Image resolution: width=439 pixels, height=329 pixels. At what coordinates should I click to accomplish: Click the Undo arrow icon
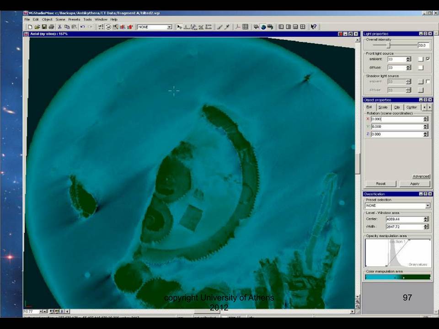[83, 27]
